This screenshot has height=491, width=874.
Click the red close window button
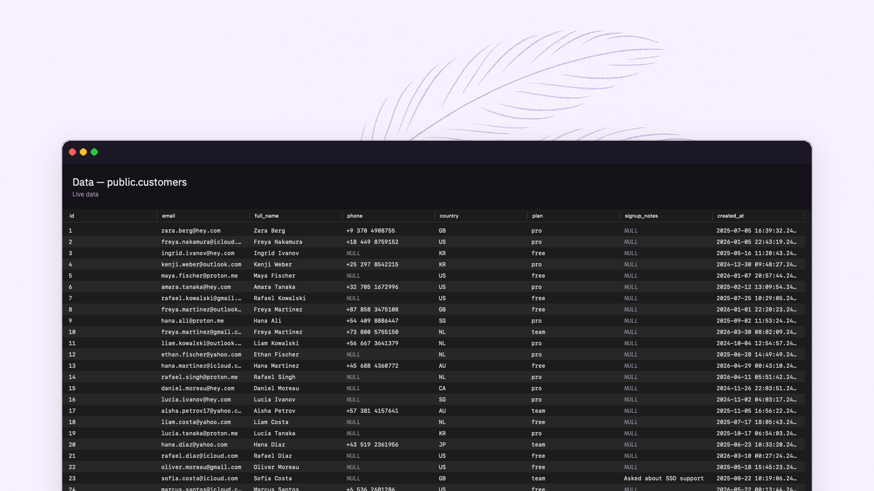72,152
